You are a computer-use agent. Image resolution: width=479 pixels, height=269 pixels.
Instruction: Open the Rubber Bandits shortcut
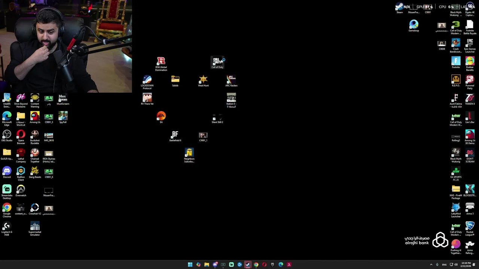click(x=470, y=64)
